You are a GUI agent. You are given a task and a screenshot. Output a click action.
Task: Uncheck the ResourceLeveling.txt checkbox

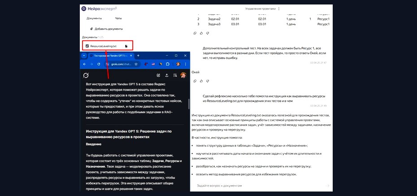[x=87, y=46]
